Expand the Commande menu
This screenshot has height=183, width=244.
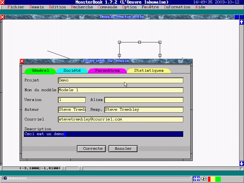coord(107,7)
